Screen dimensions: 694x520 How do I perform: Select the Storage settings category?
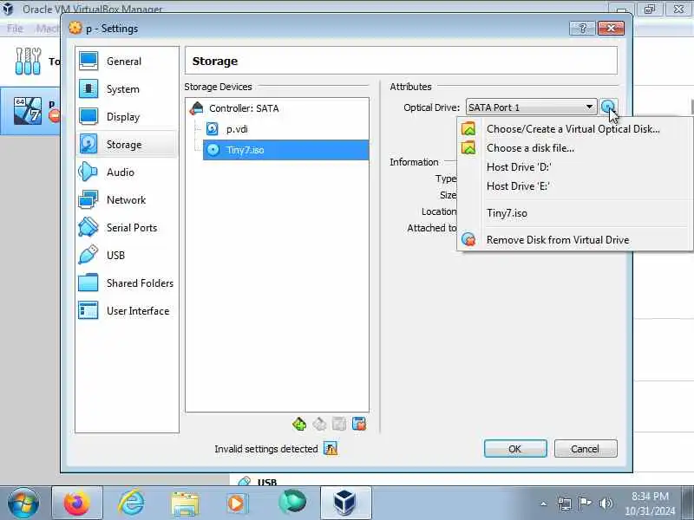tap(127, 144)
